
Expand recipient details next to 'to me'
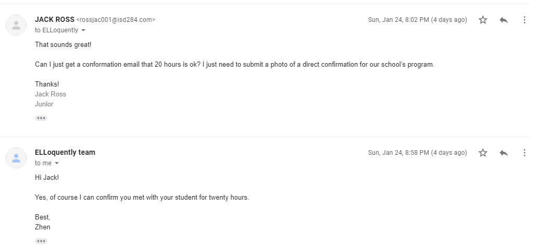click(x=57, y=163)
